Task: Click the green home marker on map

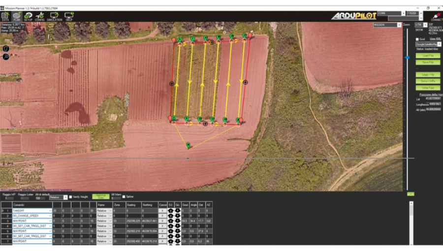Action: click(x=188, y=145)
